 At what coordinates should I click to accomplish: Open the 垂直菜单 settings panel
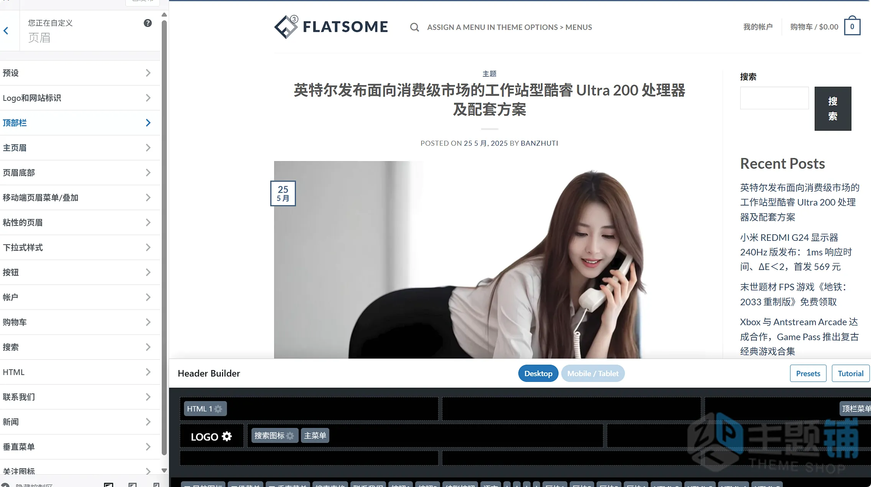pyautogui.click(x=80, y=447)
